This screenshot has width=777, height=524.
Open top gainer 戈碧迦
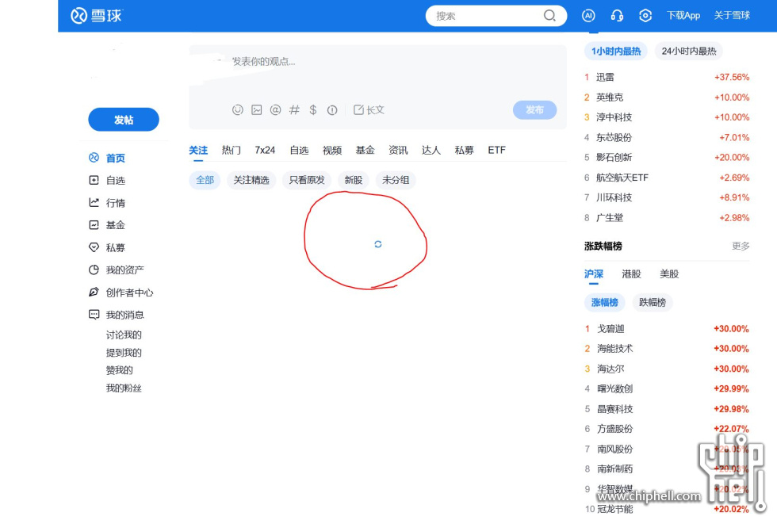pos(610,329)
